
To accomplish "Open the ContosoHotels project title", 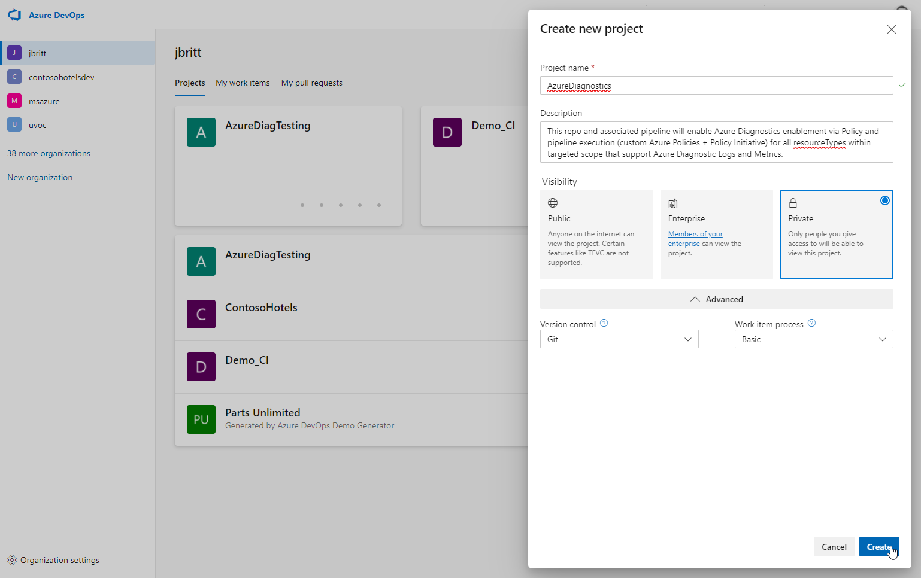I will (261, 308).
